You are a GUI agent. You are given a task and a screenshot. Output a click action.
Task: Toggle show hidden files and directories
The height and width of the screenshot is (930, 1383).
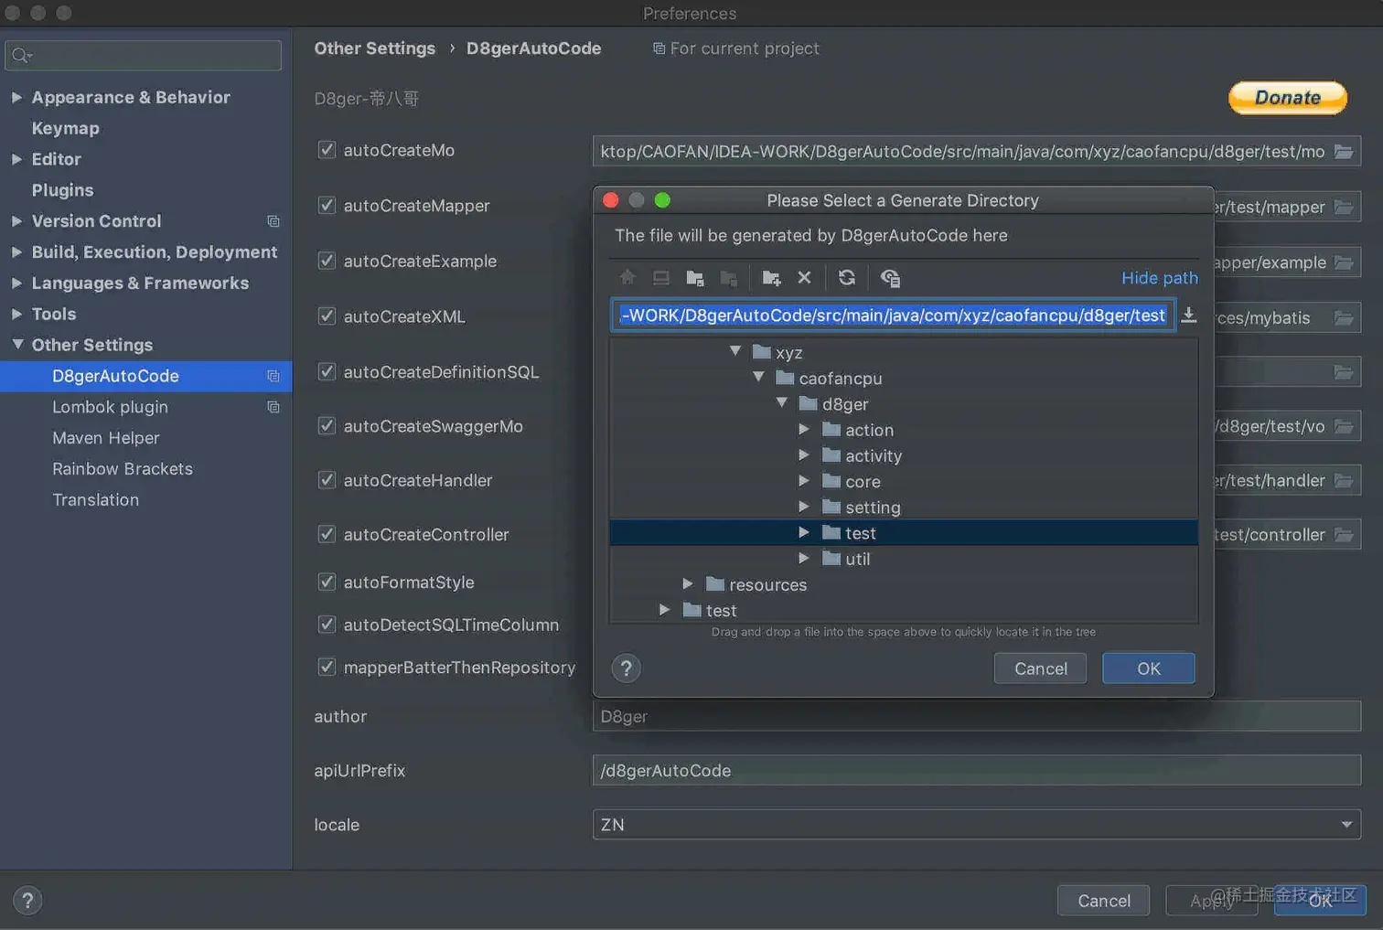(x=890, y=277)
